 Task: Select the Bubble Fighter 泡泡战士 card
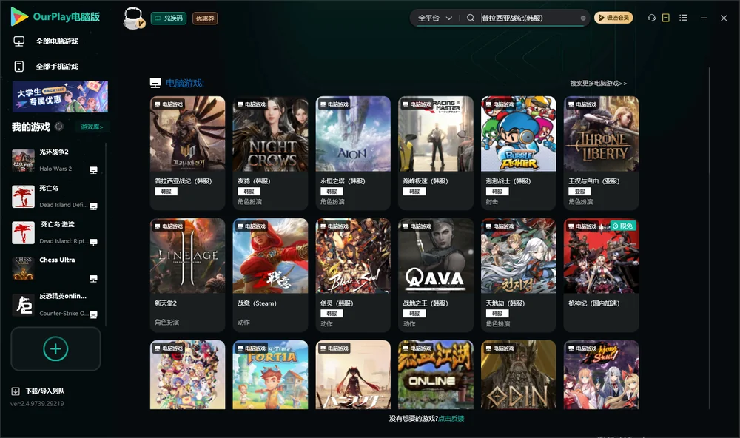[518, 153]
